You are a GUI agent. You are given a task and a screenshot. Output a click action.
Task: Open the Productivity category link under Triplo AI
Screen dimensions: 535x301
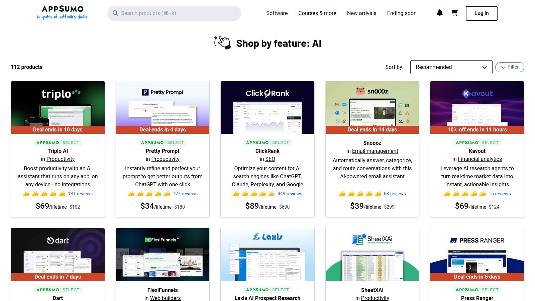coord(61,159)
